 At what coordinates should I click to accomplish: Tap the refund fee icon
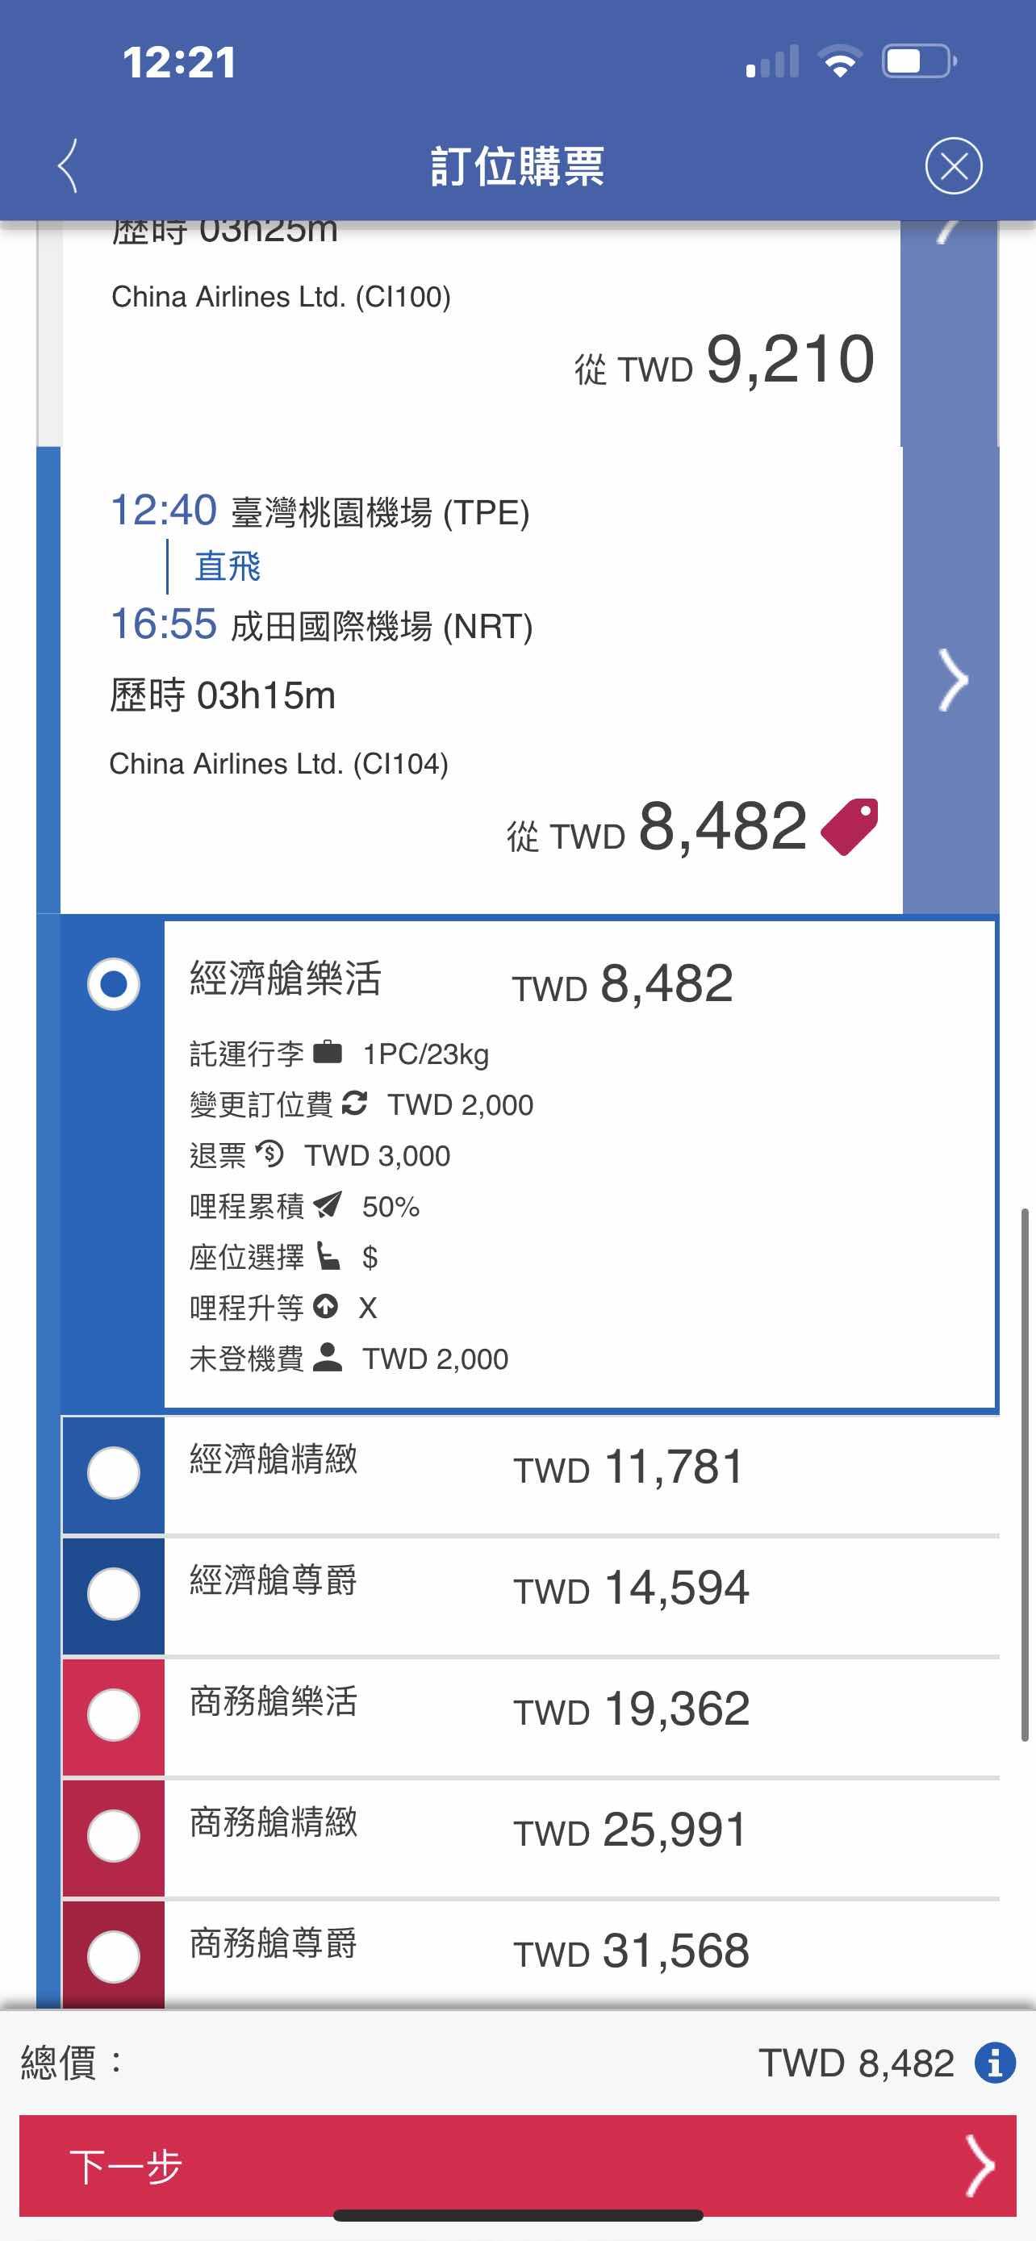coord(269,1154)
